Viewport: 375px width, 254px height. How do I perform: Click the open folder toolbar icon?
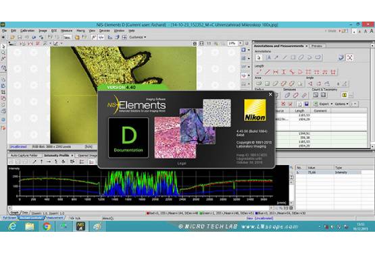click(x=12, y=37)
